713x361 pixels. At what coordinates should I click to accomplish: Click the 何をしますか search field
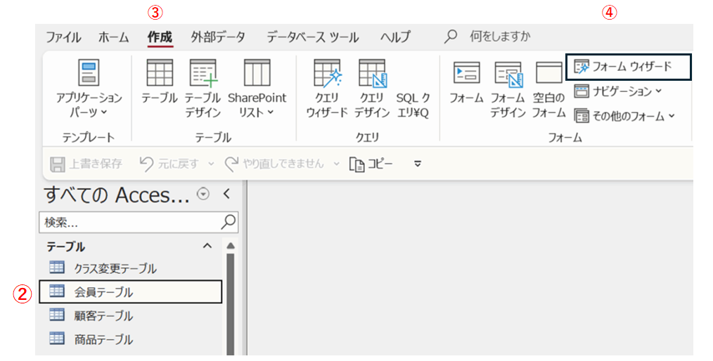coord(499,37)
